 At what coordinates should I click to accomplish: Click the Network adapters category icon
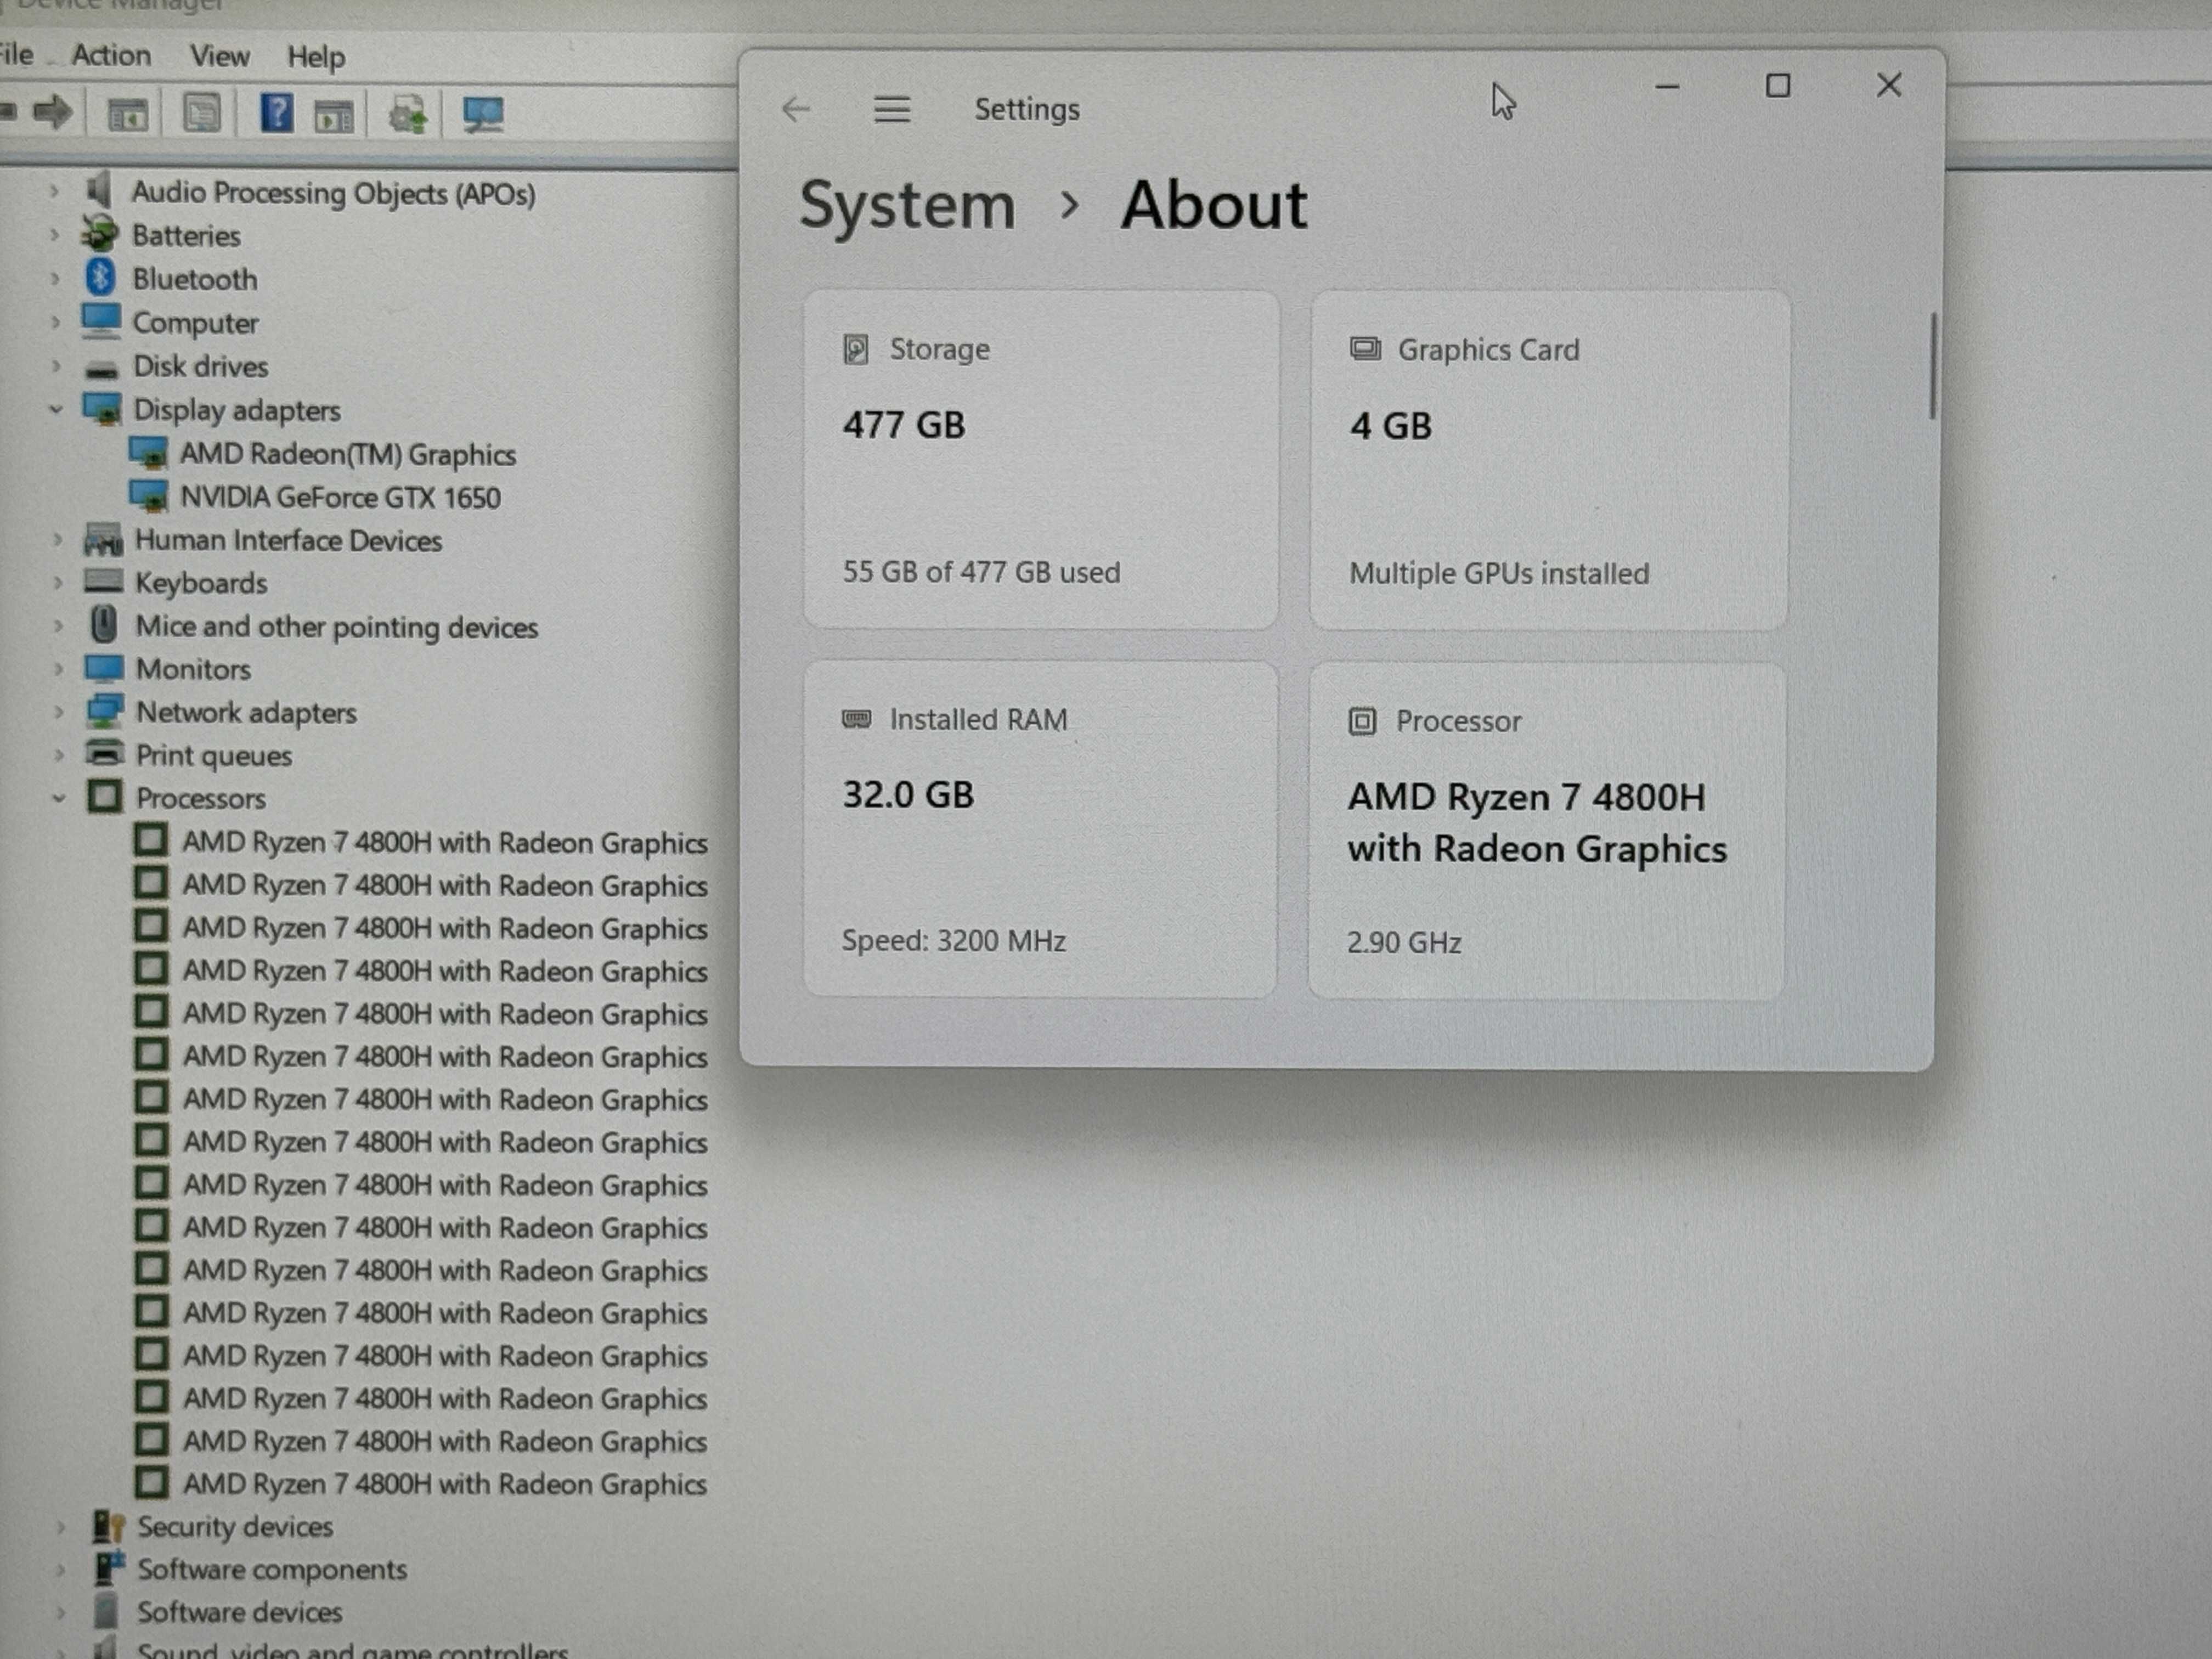105,712
